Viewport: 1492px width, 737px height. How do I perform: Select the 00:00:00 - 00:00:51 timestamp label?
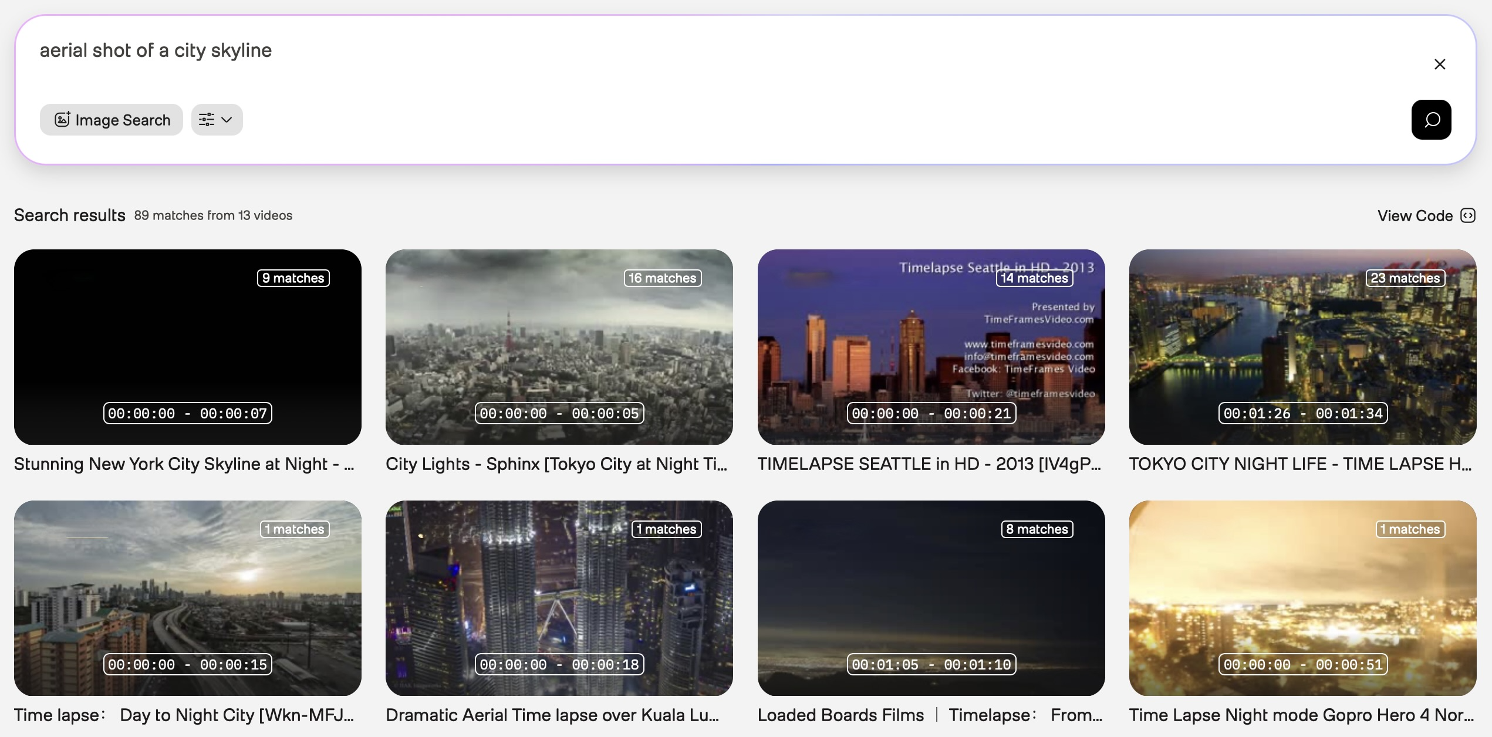(1302, 664)
